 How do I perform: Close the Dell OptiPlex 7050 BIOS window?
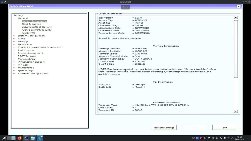coord(238,7)
